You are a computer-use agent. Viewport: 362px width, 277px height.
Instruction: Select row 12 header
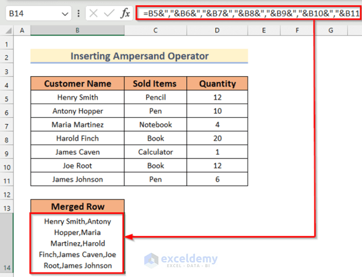pyautogui.click(x=6, y=193)
